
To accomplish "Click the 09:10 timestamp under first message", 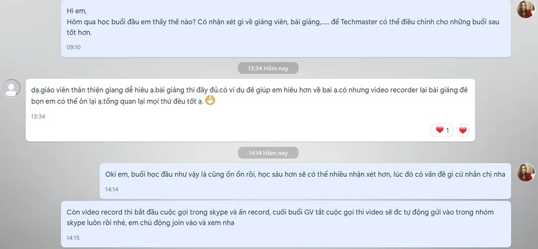I will point(74,47).
